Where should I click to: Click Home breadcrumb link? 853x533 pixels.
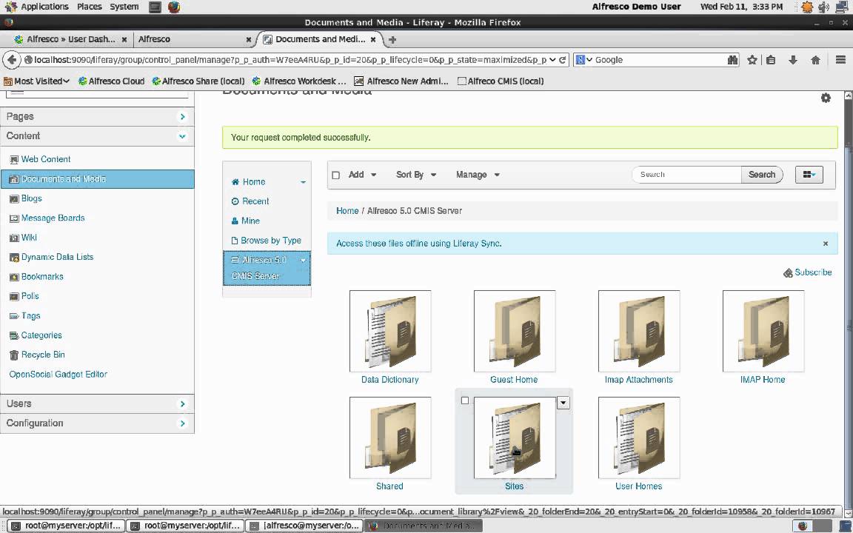[347, 211]
